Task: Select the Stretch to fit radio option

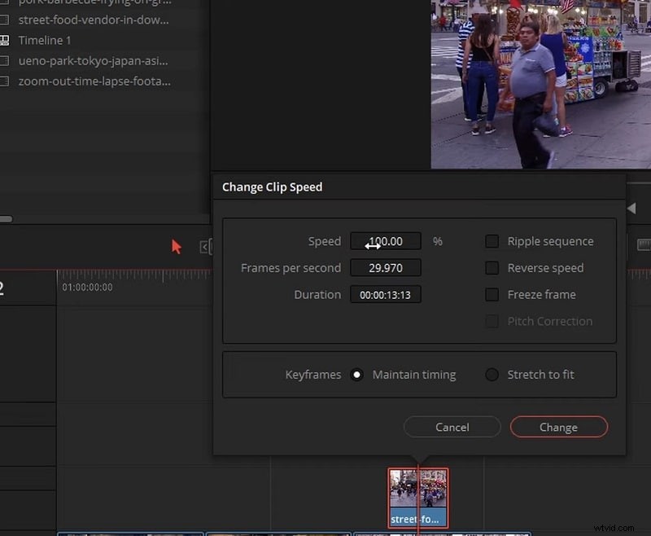Action: (491, 375)
